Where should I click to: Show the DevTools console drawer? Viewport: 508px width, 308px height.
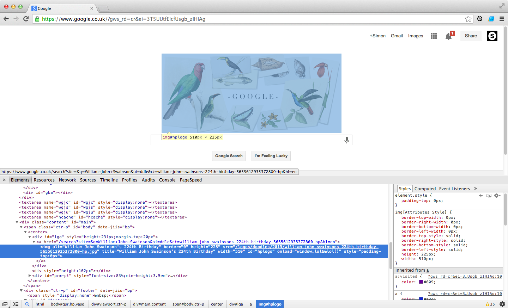[16, 304]
